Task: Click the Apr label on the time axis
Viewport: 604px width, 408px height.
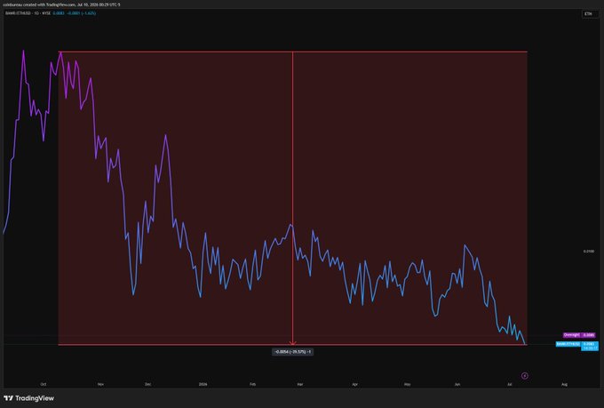Action: 354,384
